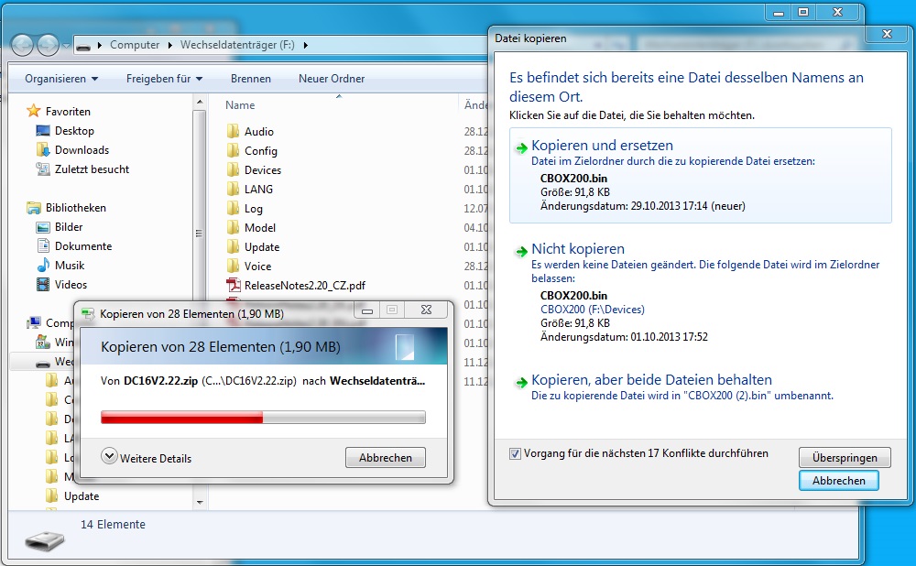Viewport: 916px width, 566px height.
Task: Select the Log folder icon
Action: click(x=233, y=209)
